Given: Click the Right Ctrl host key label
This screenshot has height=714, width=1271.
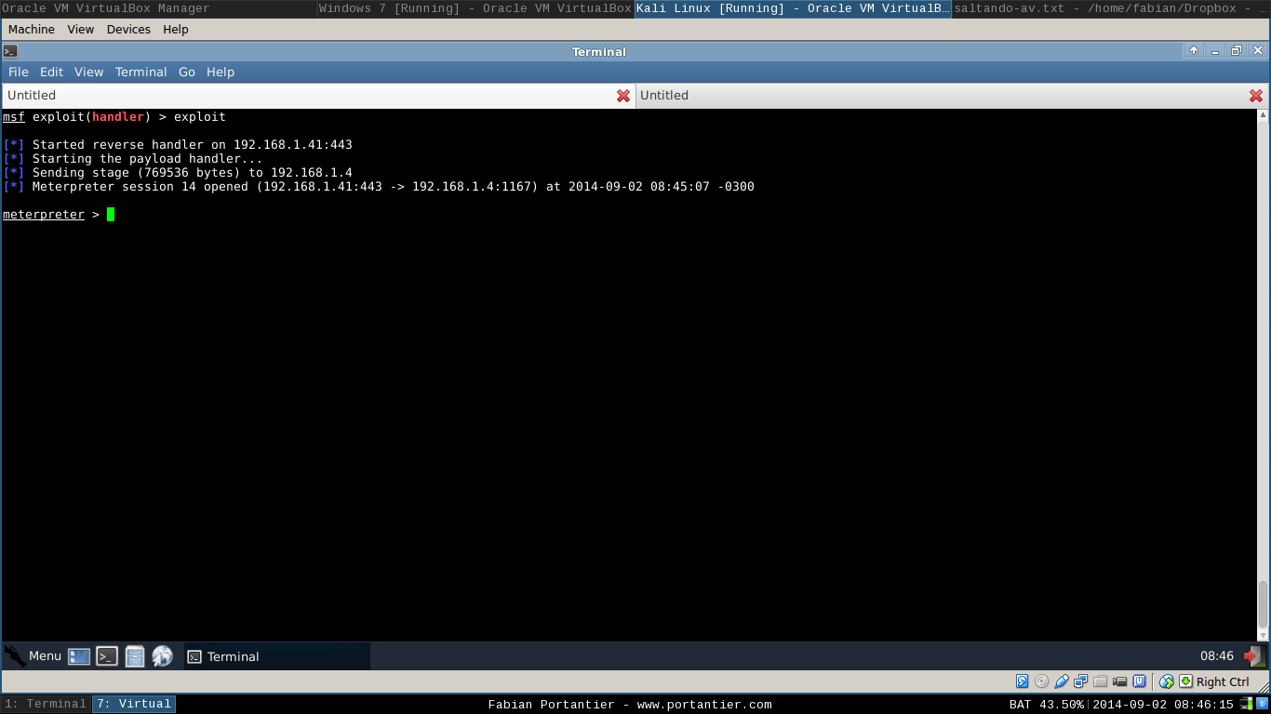Looking at the screenshot, I should tap(1223, 681).
